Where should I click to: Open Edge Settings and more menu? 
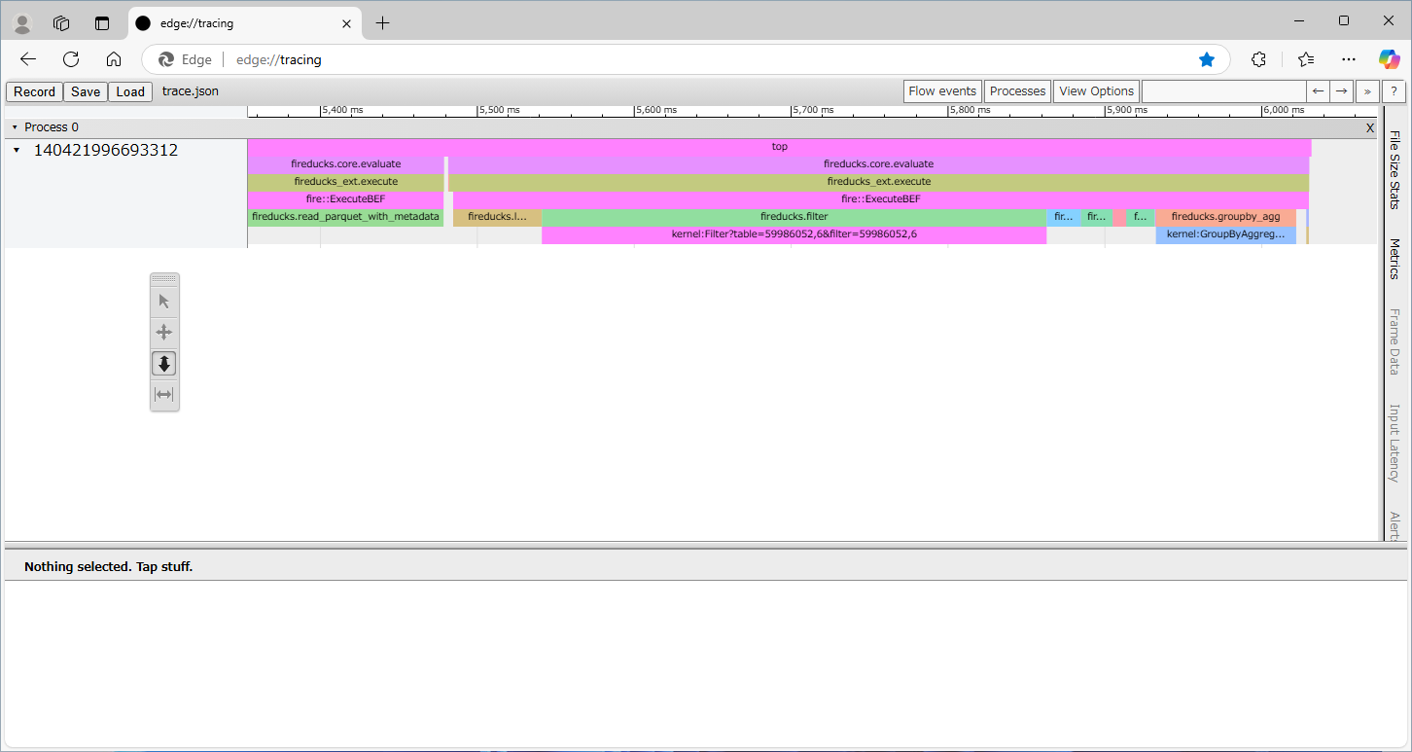click(x=1348, y=59)
